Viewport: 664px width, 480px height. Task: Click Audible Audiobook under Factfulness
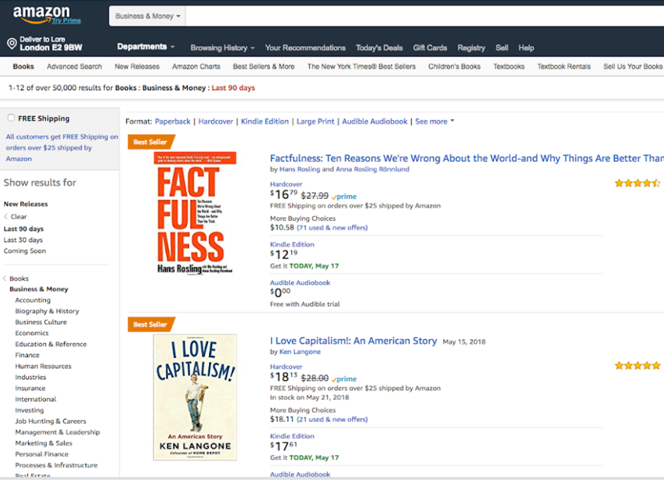pyautogui.click(x=300, y=283)
